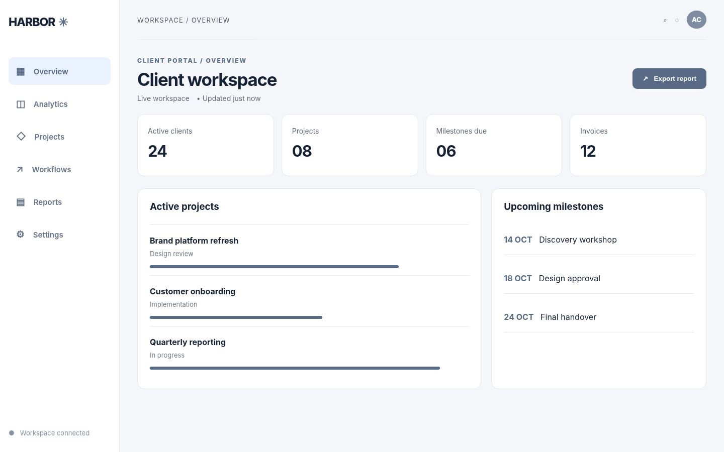Select Projects in the sidebar
The image size is (724, 452).
(59, 137)
